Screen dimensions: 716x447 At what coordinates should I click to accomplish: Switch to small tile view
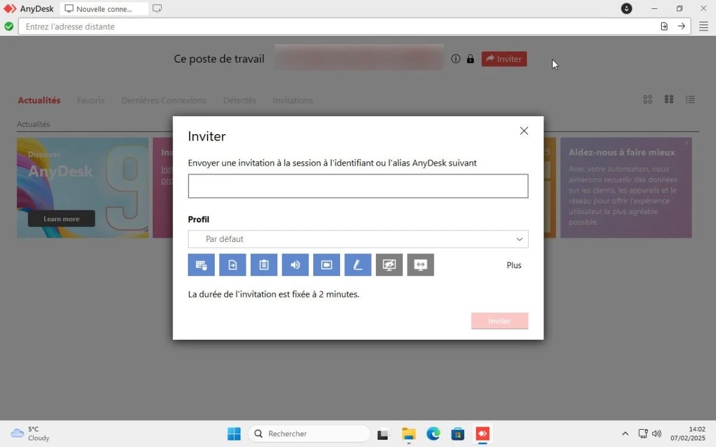pyautogui.click(x=669, y=100)
